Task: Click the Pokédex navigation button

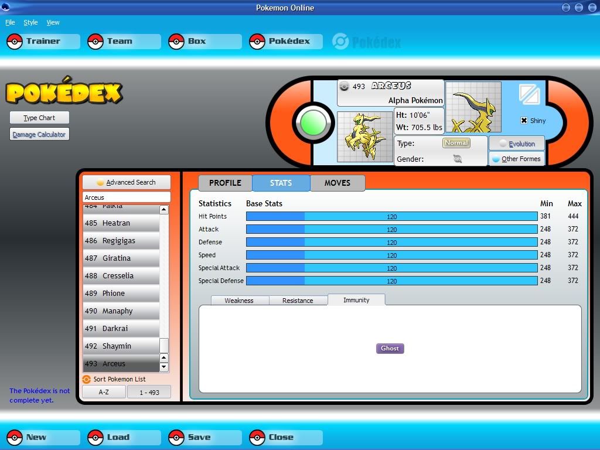Action: point(286,42)
